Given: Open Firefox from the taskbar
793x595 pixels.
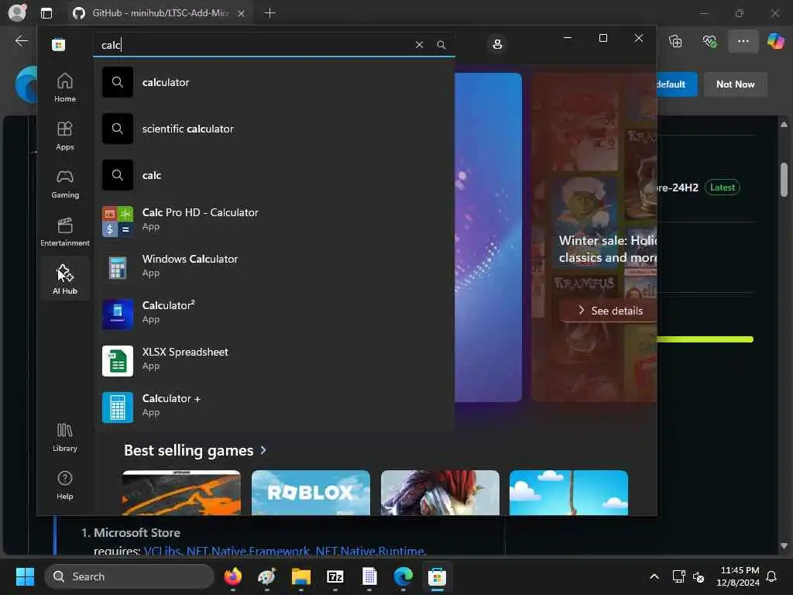Looking at the screenshot, I should [232, 576].
